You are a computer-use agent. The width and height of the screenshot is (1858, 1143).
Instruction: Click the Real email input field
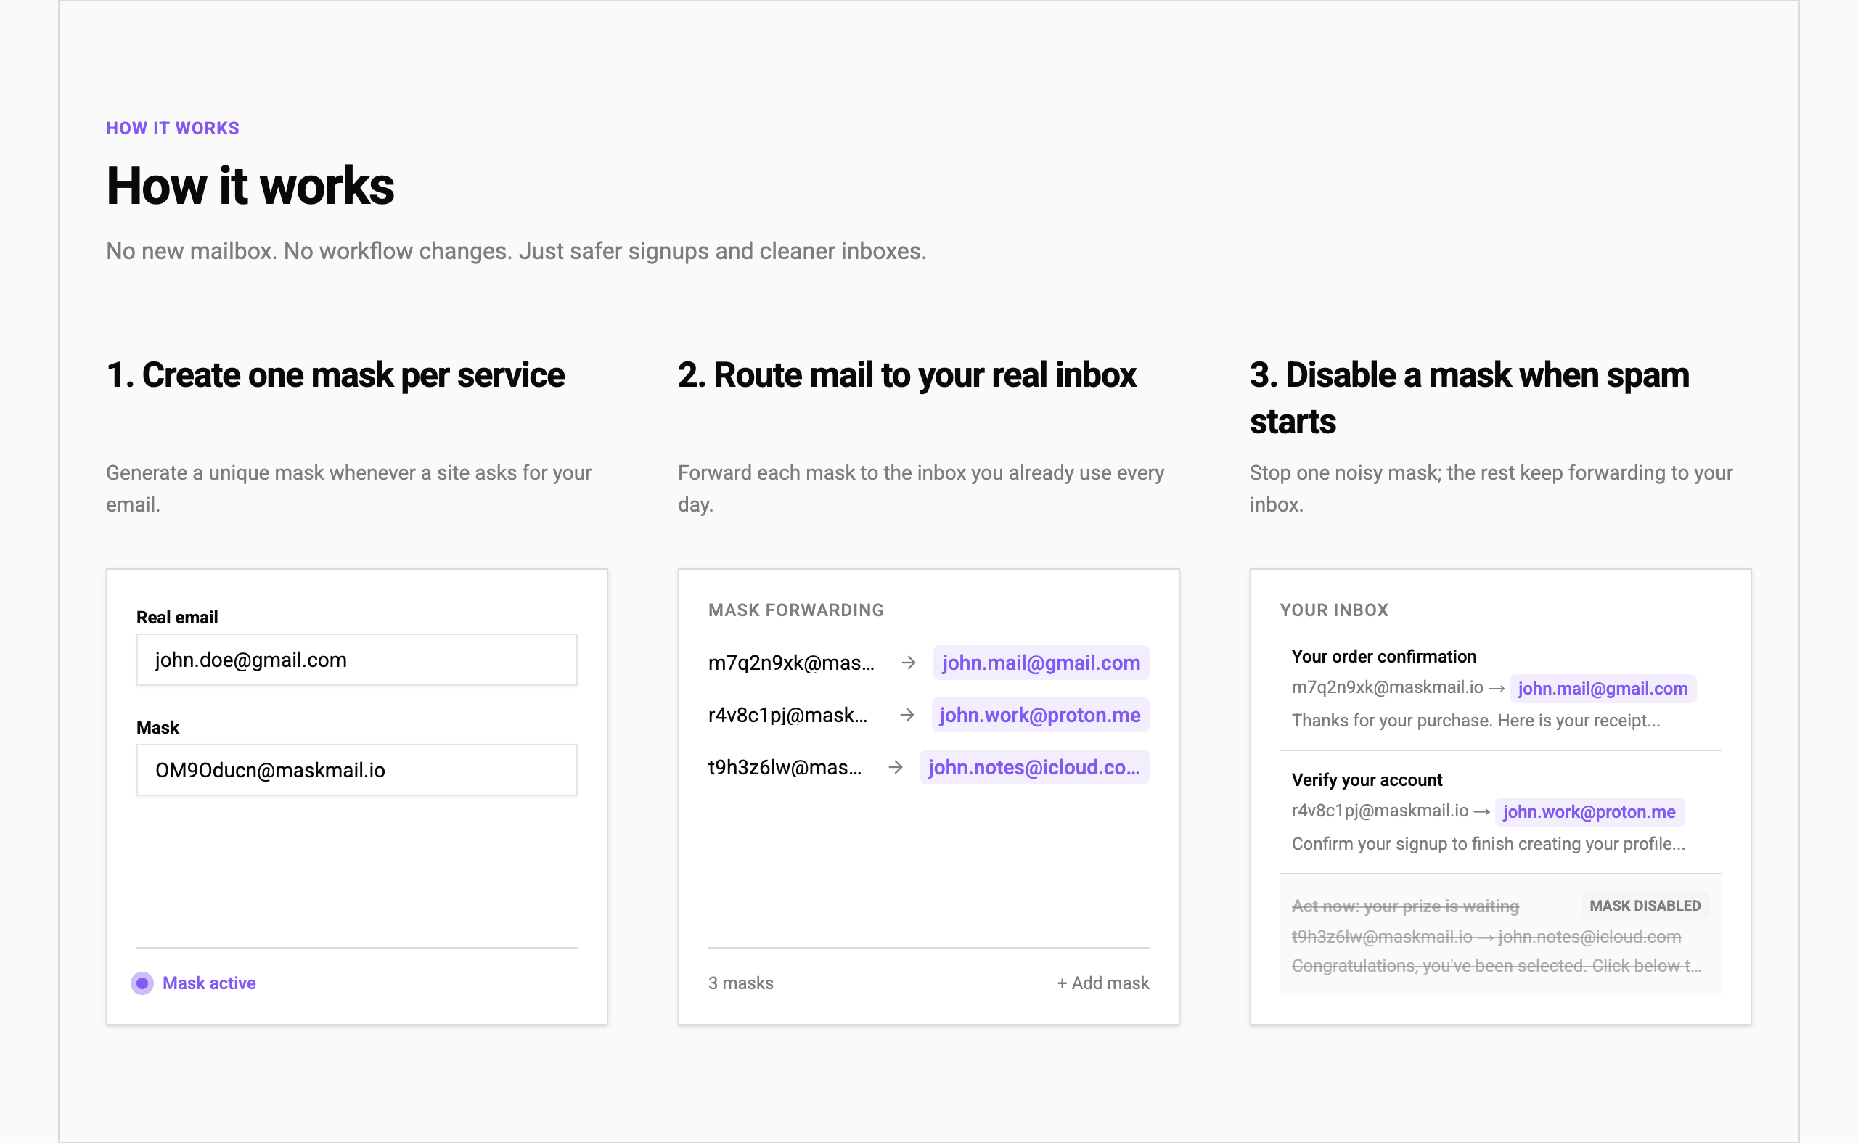[356, 660]
